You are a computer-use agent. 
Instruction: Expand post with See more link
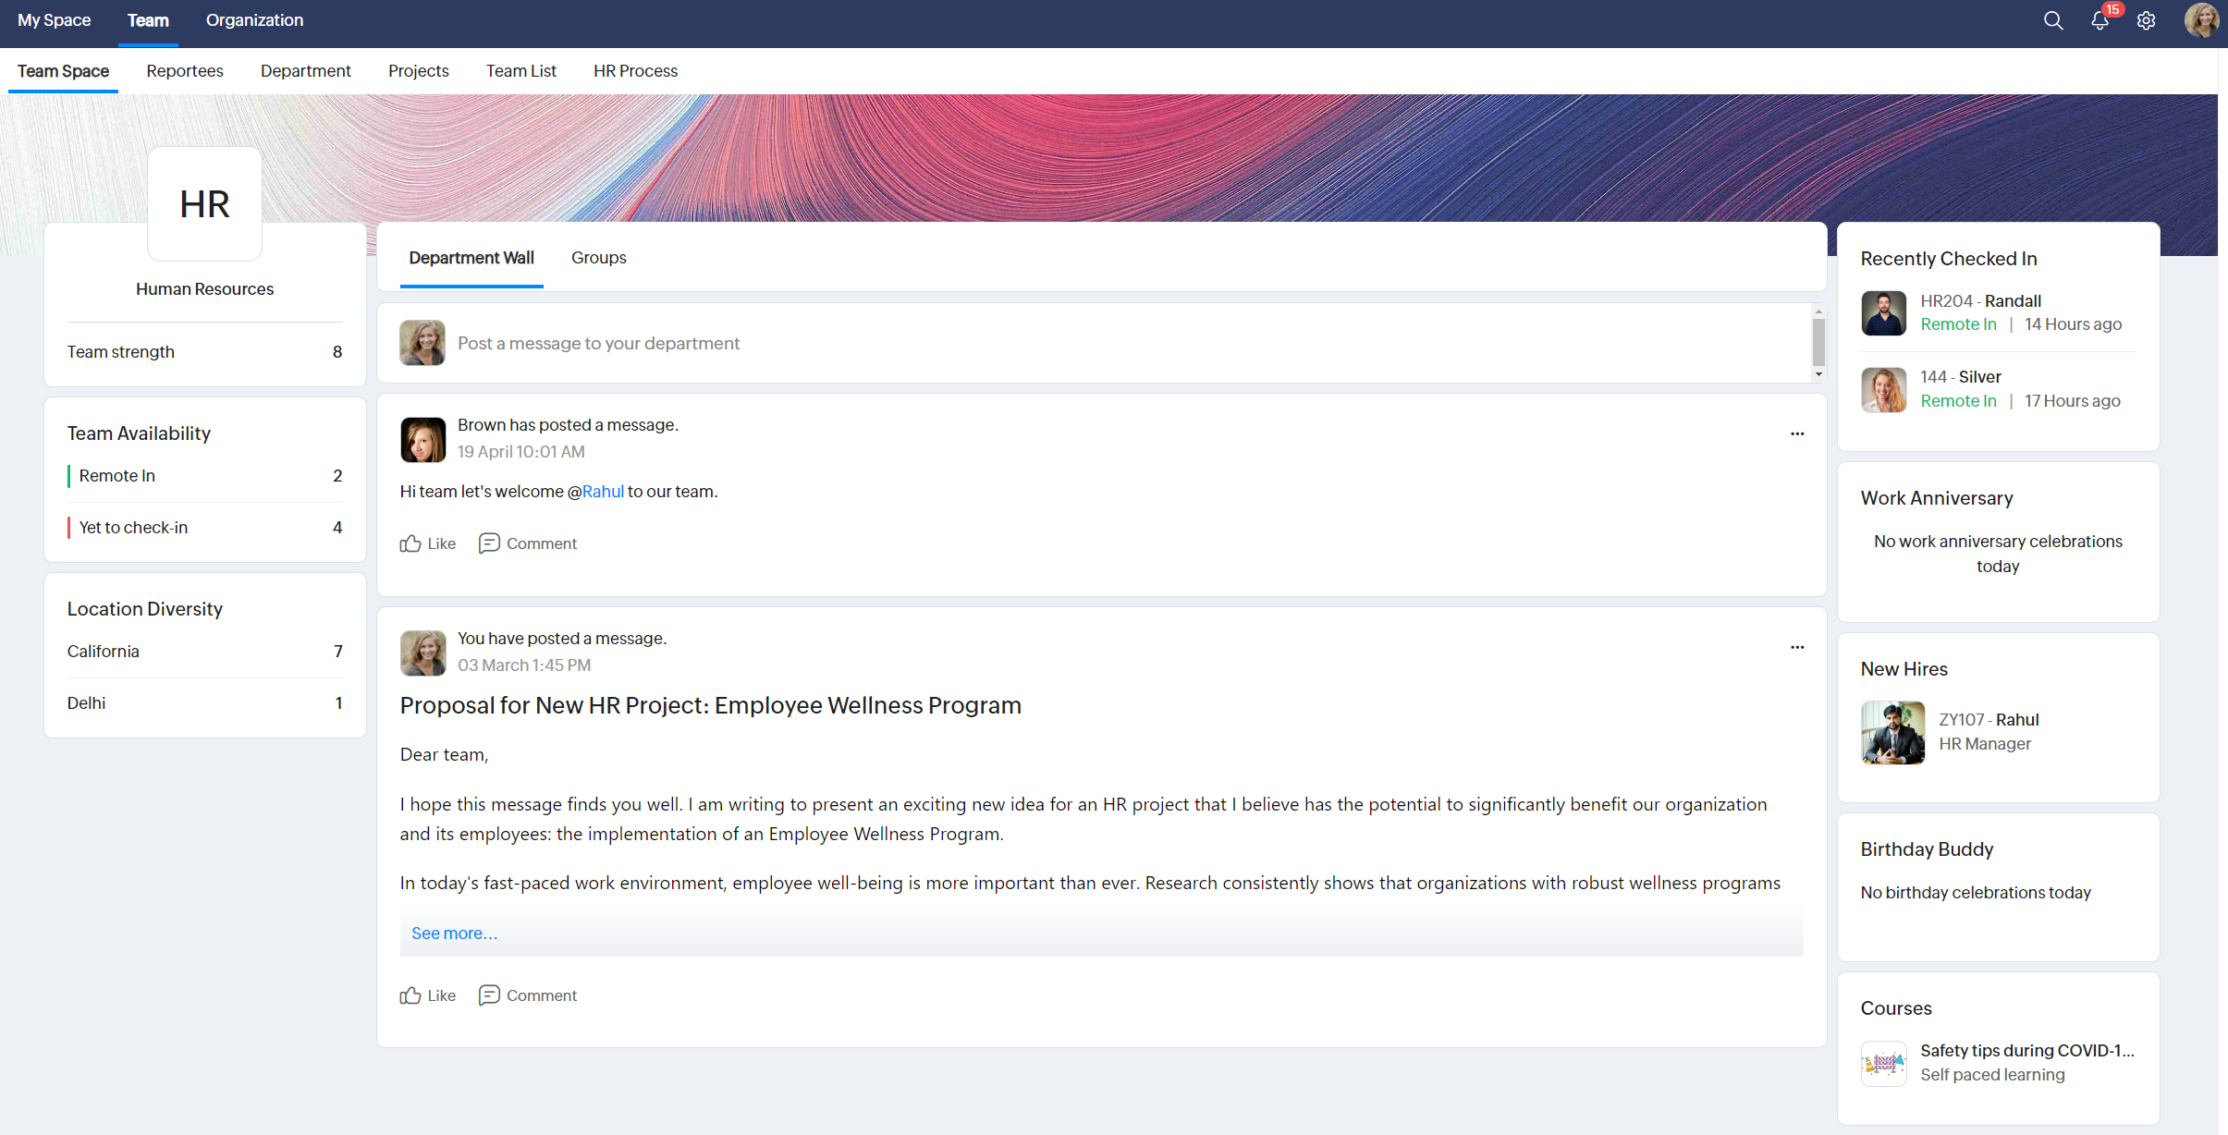[454, 934]
